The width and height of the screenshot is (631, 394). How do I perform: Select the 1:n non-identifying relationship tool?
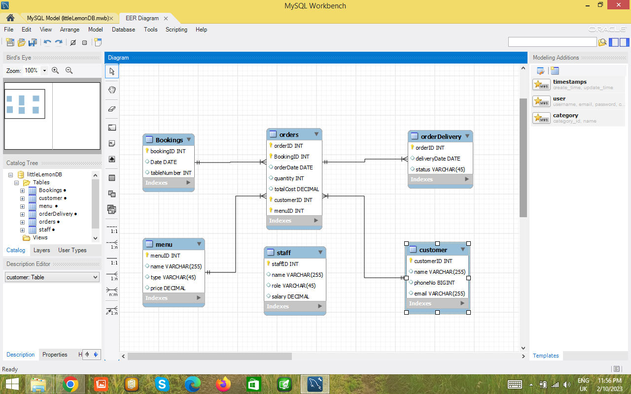point(111,247)
